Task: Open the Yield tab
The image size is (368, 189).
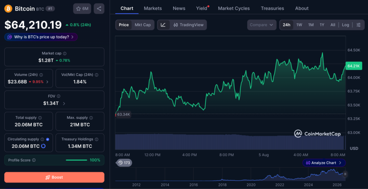Action: click(x=202, y=9)
